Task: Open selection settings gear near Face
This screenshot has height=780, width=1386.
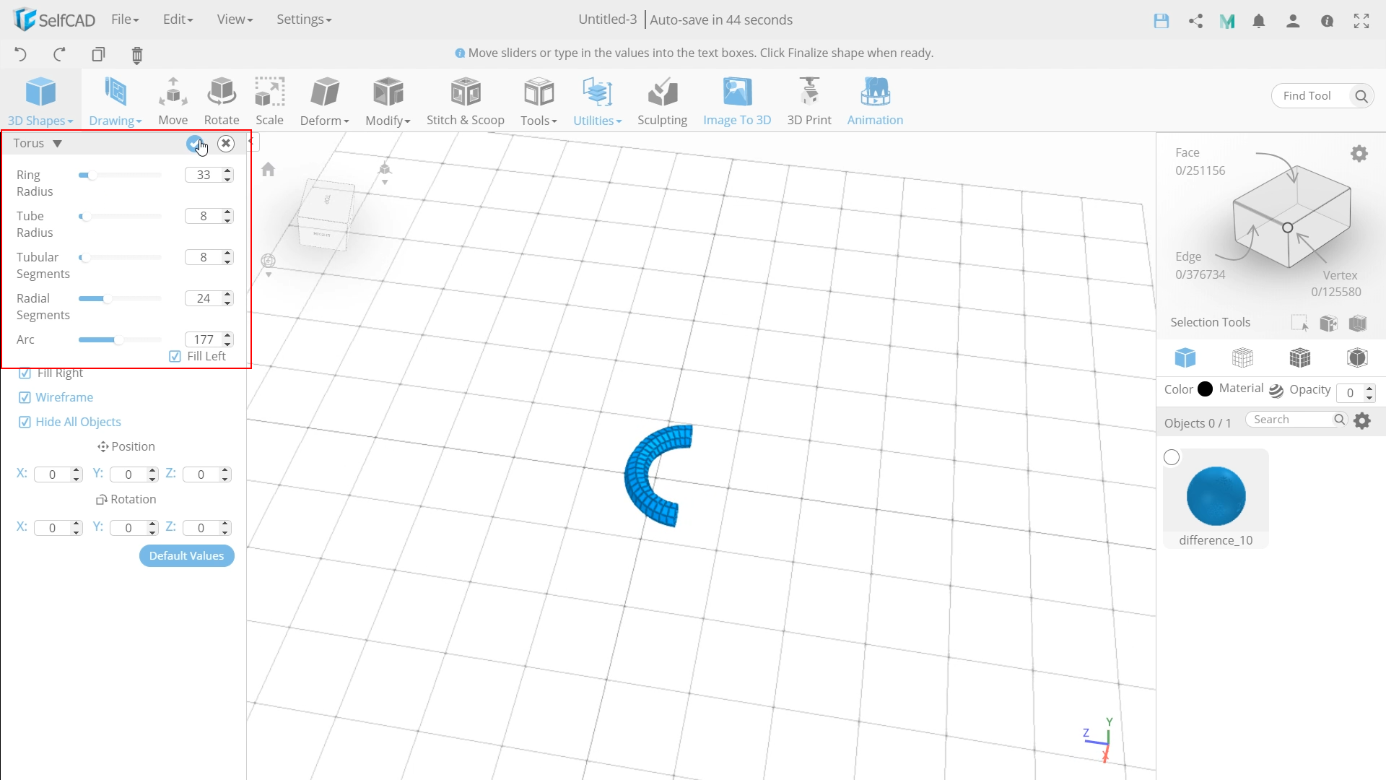Action: pos(1359,153)
